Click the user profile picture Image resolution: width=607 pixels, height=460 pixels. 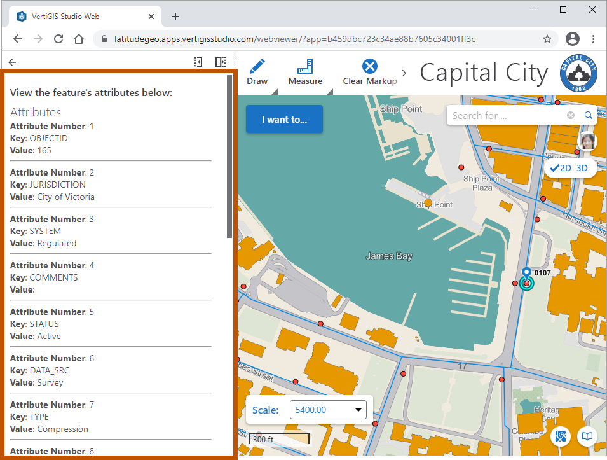coord(587,141)
